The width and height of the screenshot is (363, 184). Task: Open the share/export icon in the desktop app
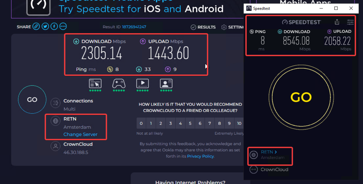[x=337, y=22]
